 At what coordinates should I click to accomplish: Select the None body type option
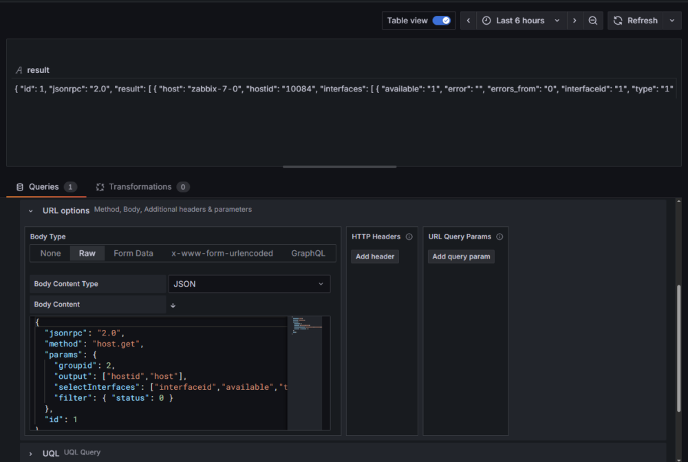point(50,253)
